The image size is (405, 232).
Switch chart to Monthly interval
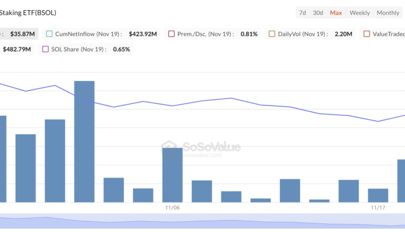tap(388, 13)
